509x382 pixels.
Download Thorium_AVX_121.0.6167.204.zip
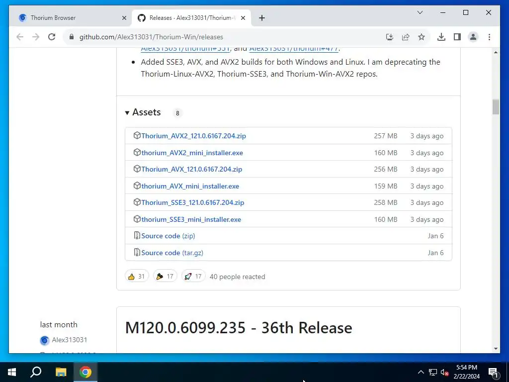[x=191, y=169]
